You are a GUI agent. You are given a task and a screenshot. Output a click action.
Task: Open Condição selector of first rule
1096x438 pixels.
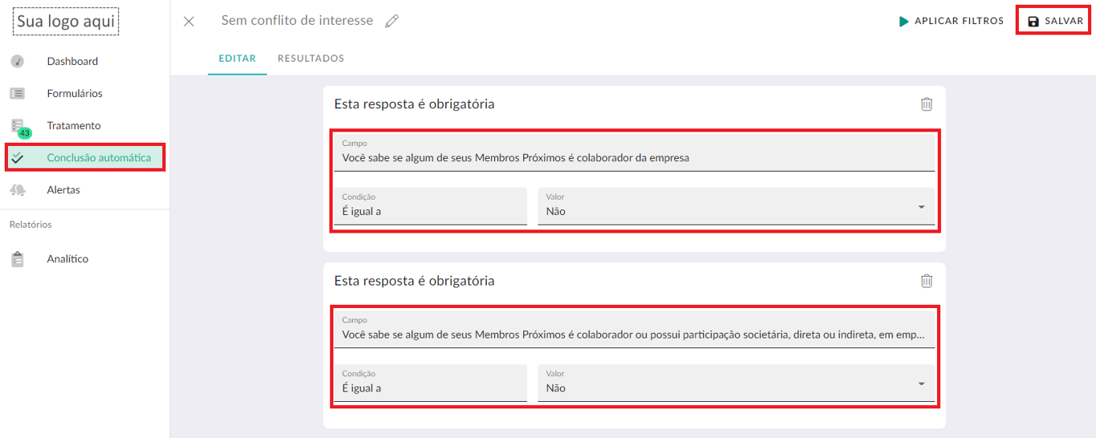tap(430, 207)
